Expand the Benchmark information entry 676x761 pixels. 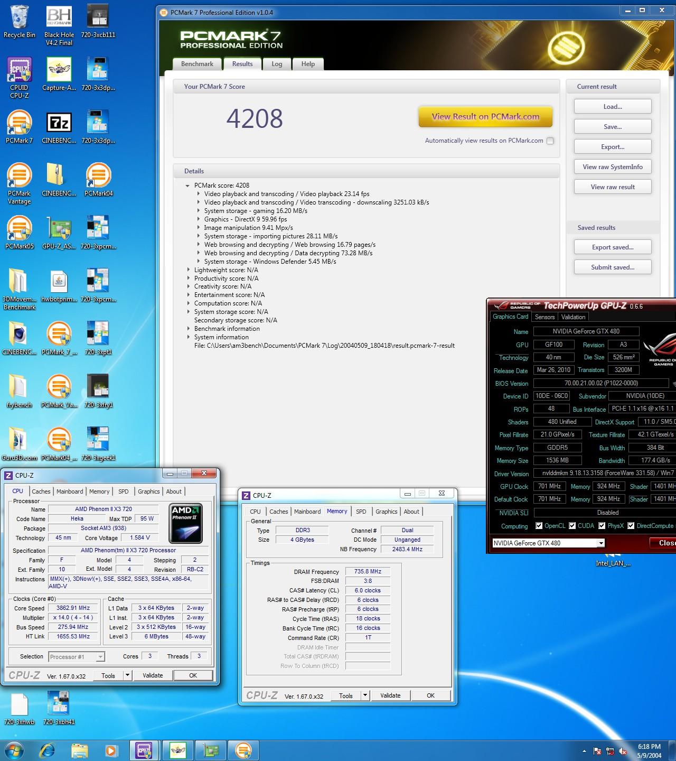(189, 329)
